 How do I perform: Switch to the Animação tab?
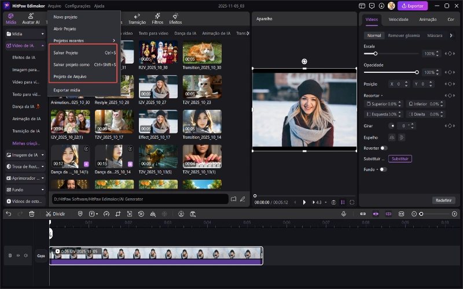(428, 20)
